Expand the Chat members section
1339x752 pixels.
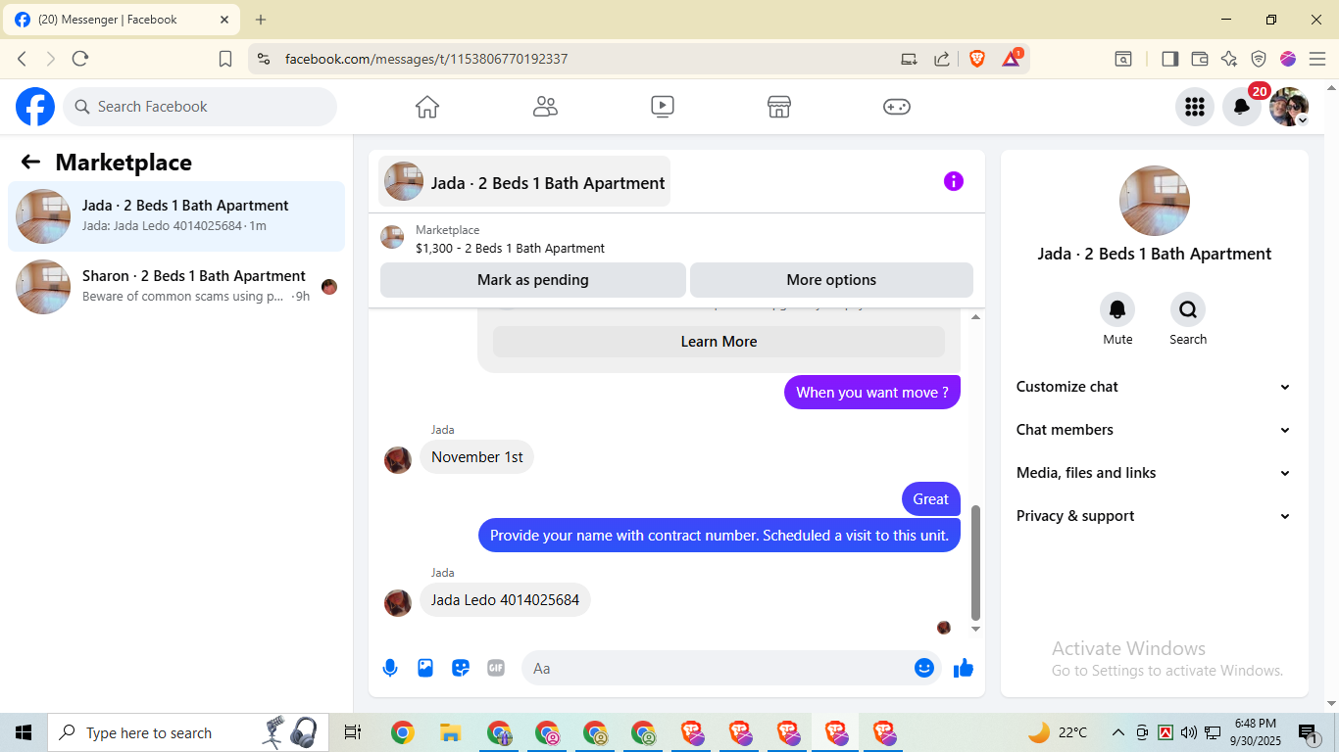[1155, 430]
